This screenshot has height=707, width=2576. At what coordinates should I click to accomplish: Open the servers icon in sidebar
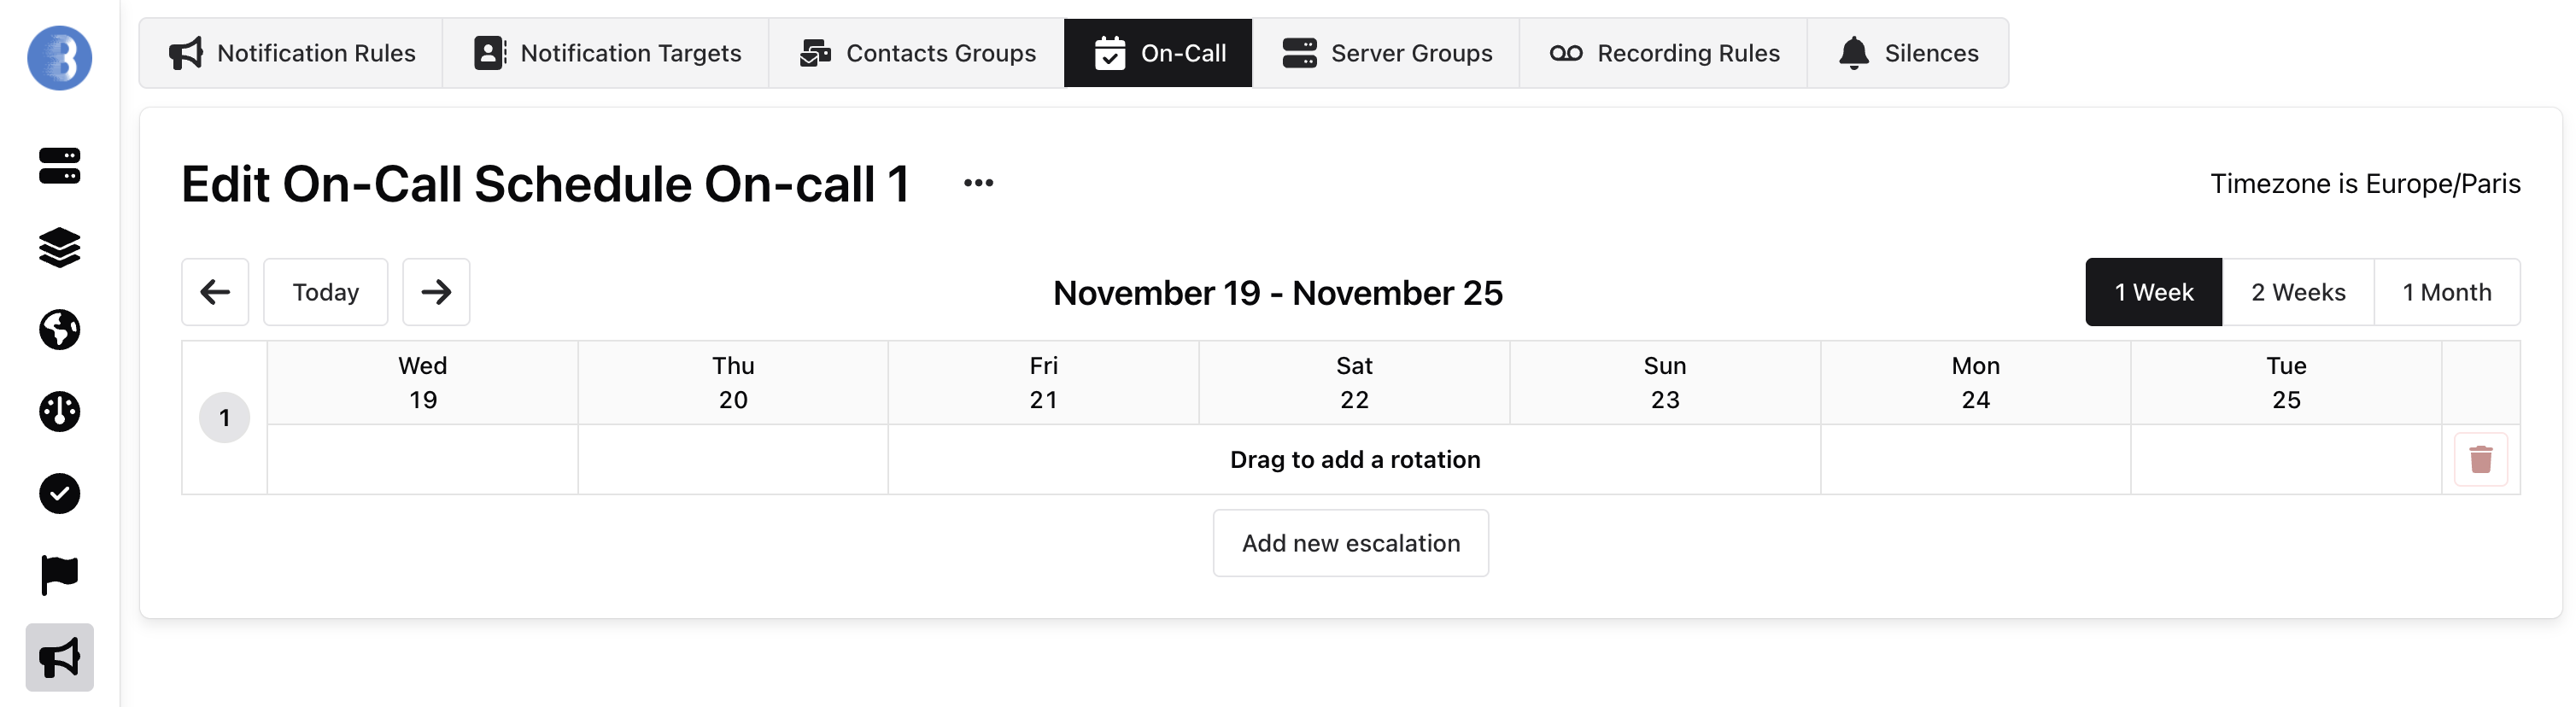(x=60, y=166)
